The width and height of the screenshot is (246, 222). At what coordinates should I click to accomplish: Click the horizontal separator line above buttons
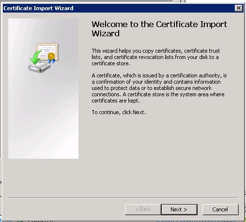123,197
